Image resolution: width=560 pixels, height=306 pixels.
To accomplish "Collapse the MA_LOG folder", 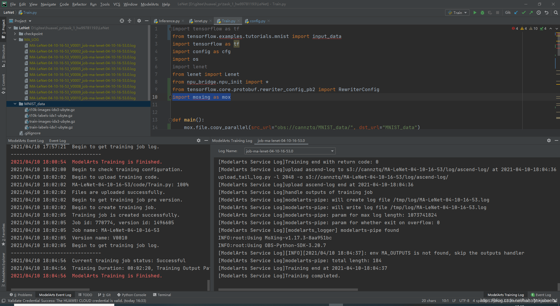I will click(x=15, y=40).
